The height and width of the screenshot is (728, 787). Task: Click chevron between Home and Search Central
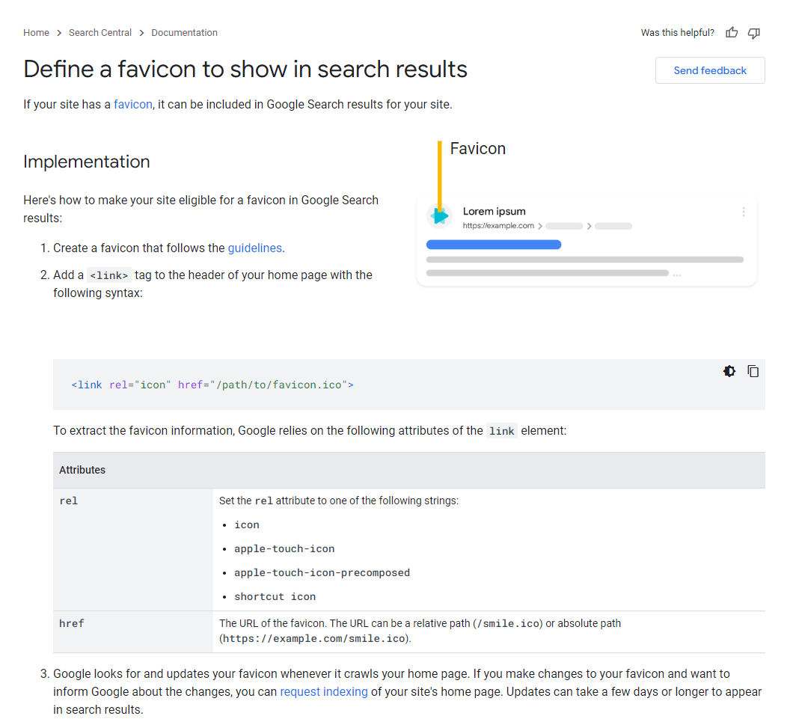pyautogui.click(x=59, y=33)
